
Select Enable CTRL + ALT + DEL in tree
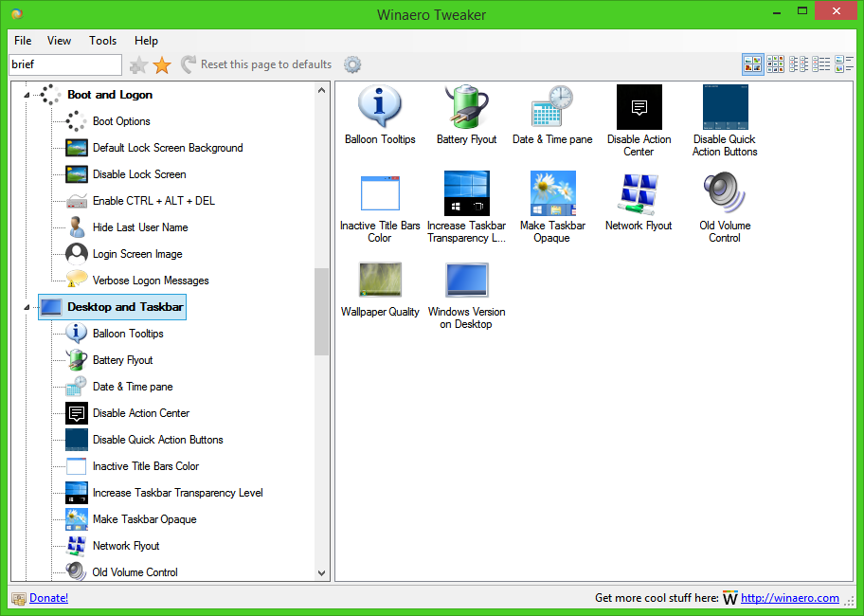(153, 201)
